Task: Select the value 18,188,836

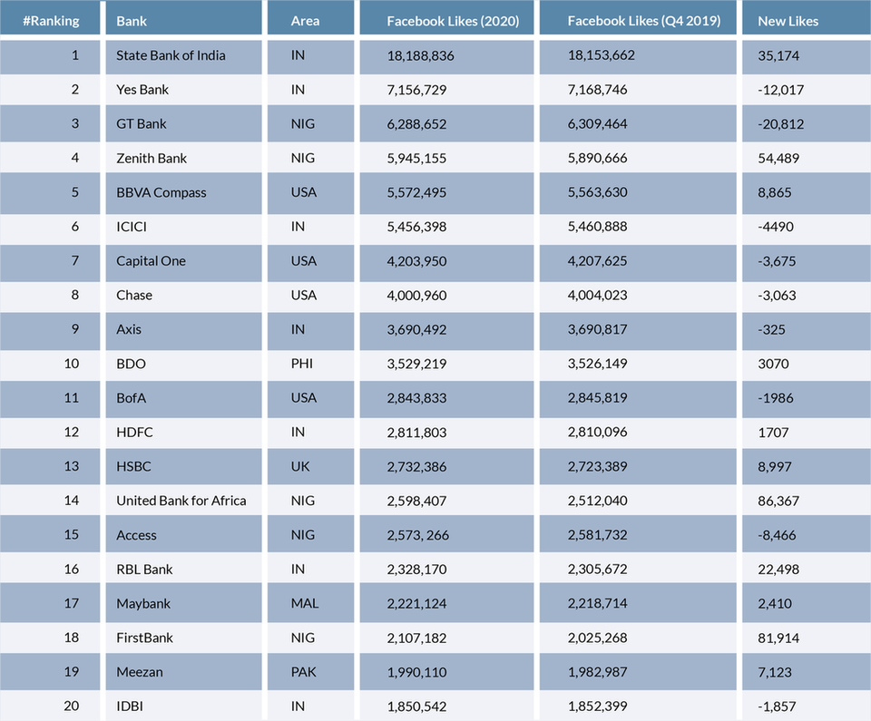Action: pyautogui.click(x=420, y=55)
